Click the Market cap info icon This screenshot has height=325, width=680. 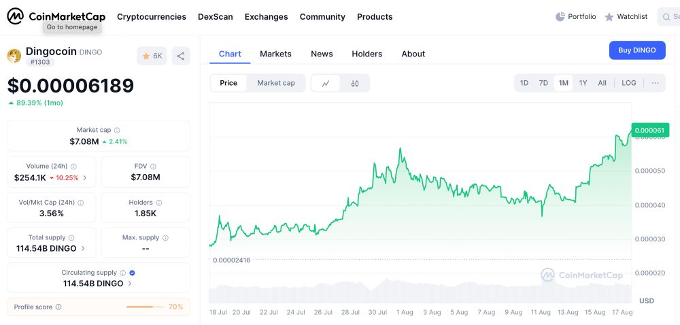point(117,130)
